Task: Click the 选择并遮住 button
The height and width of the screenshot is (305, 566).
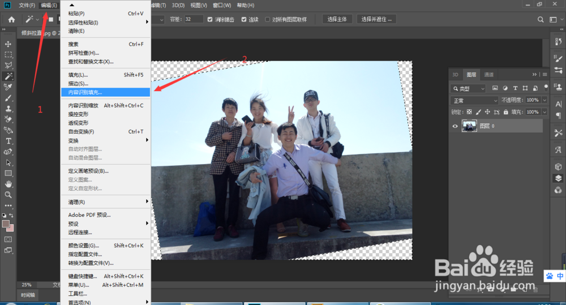Action: (376, 19)
